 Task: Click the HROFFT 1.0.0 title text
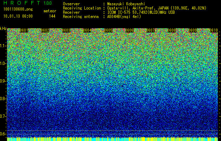pyautogui.click(x=27, y=3)
